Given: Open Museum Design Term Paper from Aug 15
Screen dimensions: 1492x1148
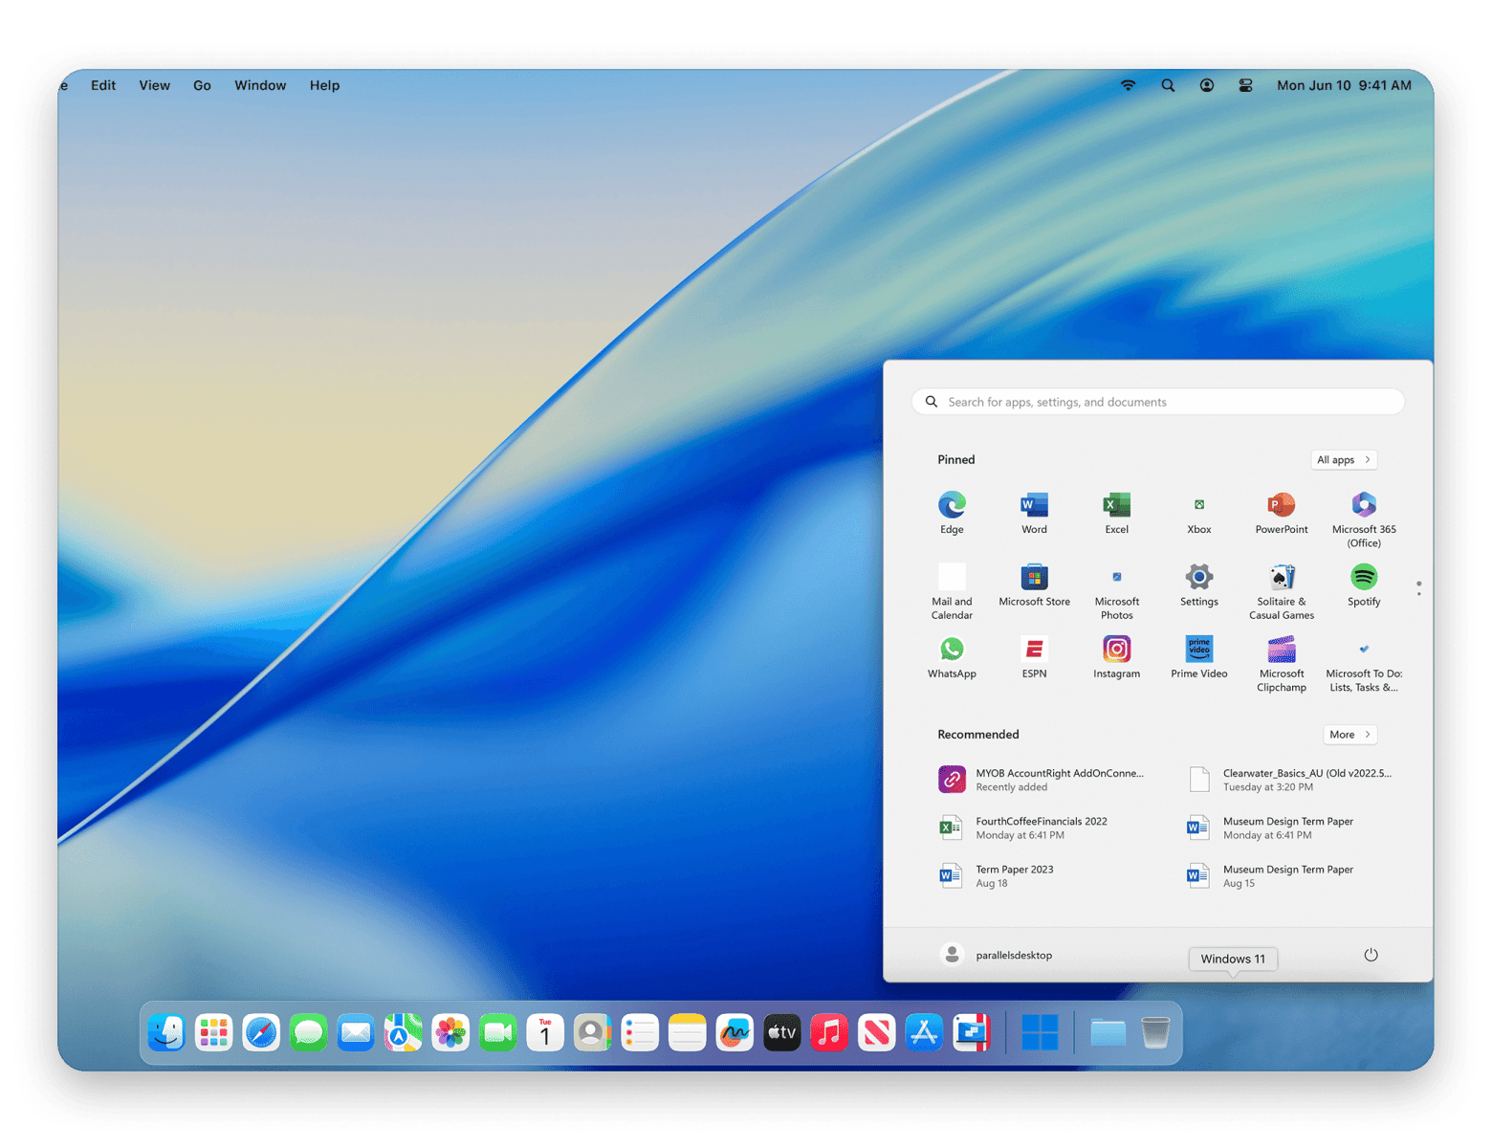Looking at the screenshot, I should [x=1270, y=875].
